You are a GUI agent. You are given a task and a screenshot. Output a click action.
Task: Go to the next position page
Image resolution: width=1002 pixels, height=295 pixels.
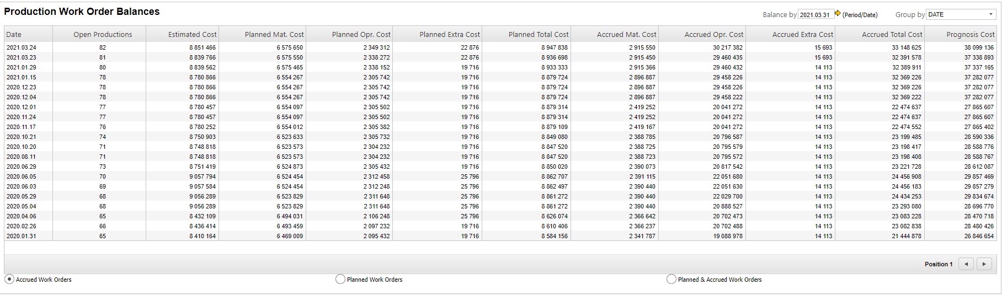984,264
